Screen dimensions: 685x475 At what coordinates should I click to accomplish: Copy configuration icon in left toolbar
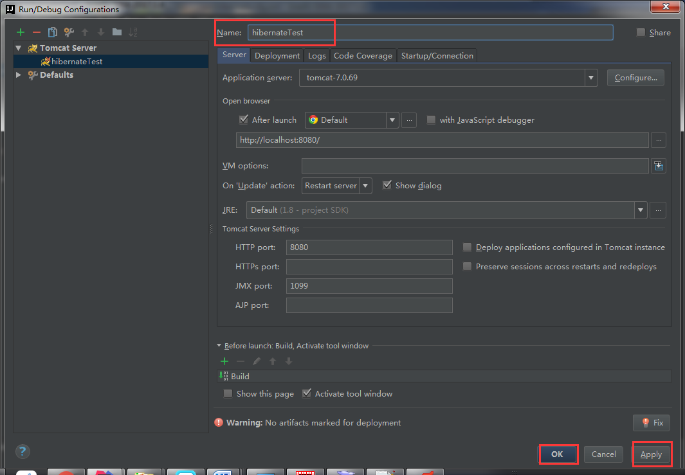click(x=53, y=32)
